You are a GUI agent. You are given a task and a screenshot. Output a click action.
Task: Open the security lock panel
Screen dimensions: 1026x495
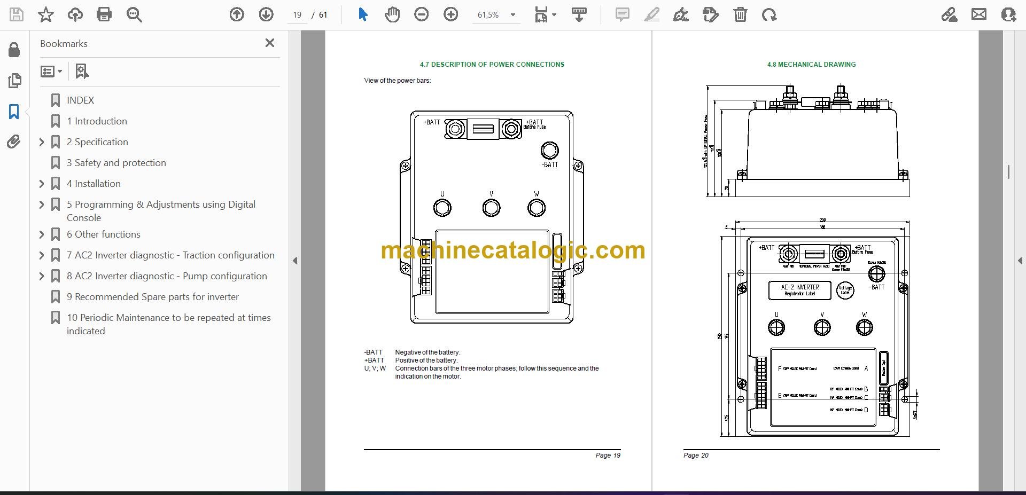tap(14, 50)
